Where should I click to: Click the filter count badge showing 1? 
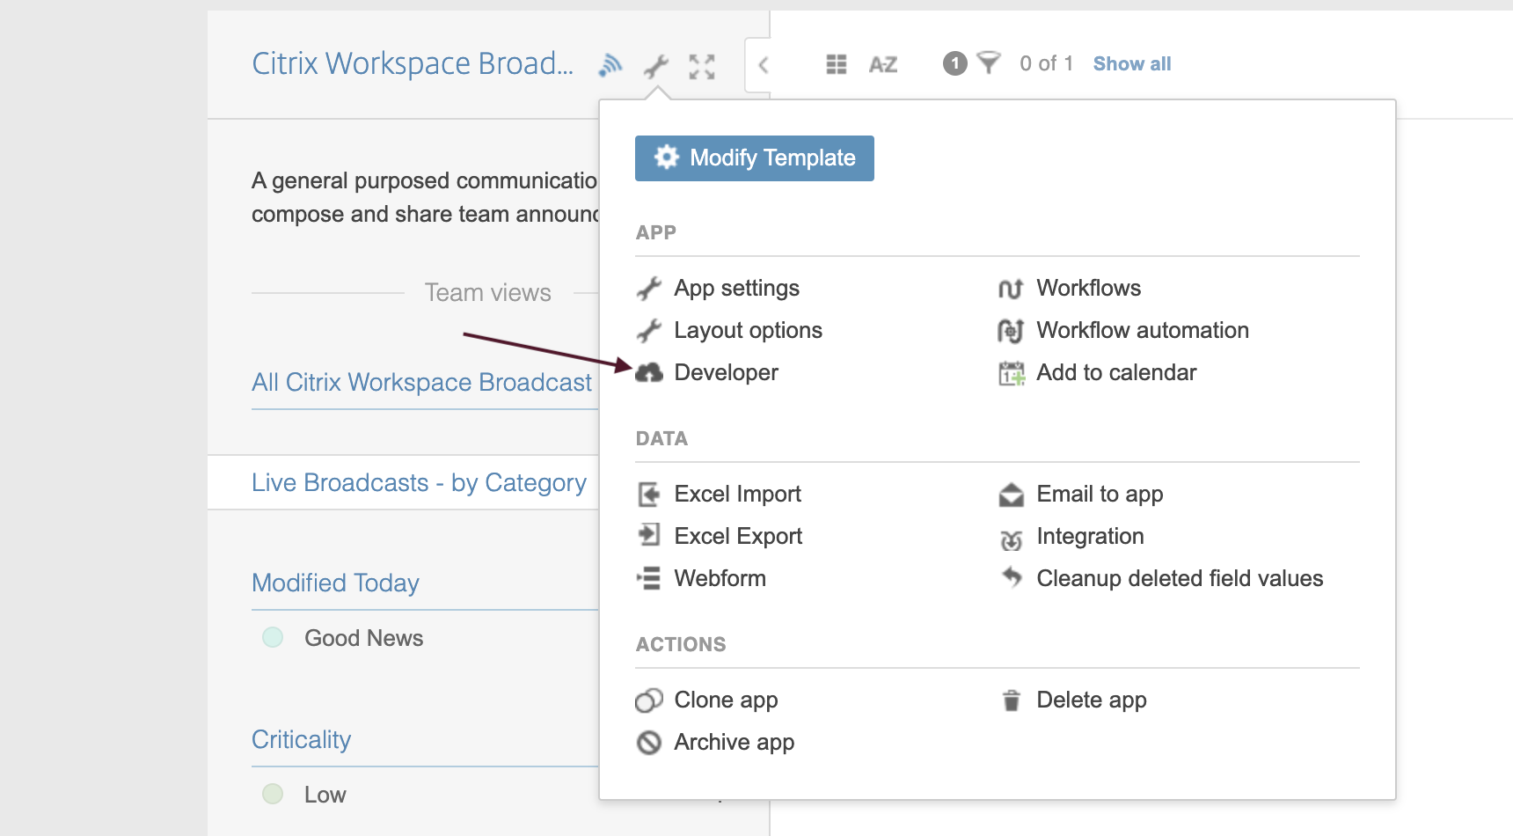pyautogui.click(x=955, y=63)
